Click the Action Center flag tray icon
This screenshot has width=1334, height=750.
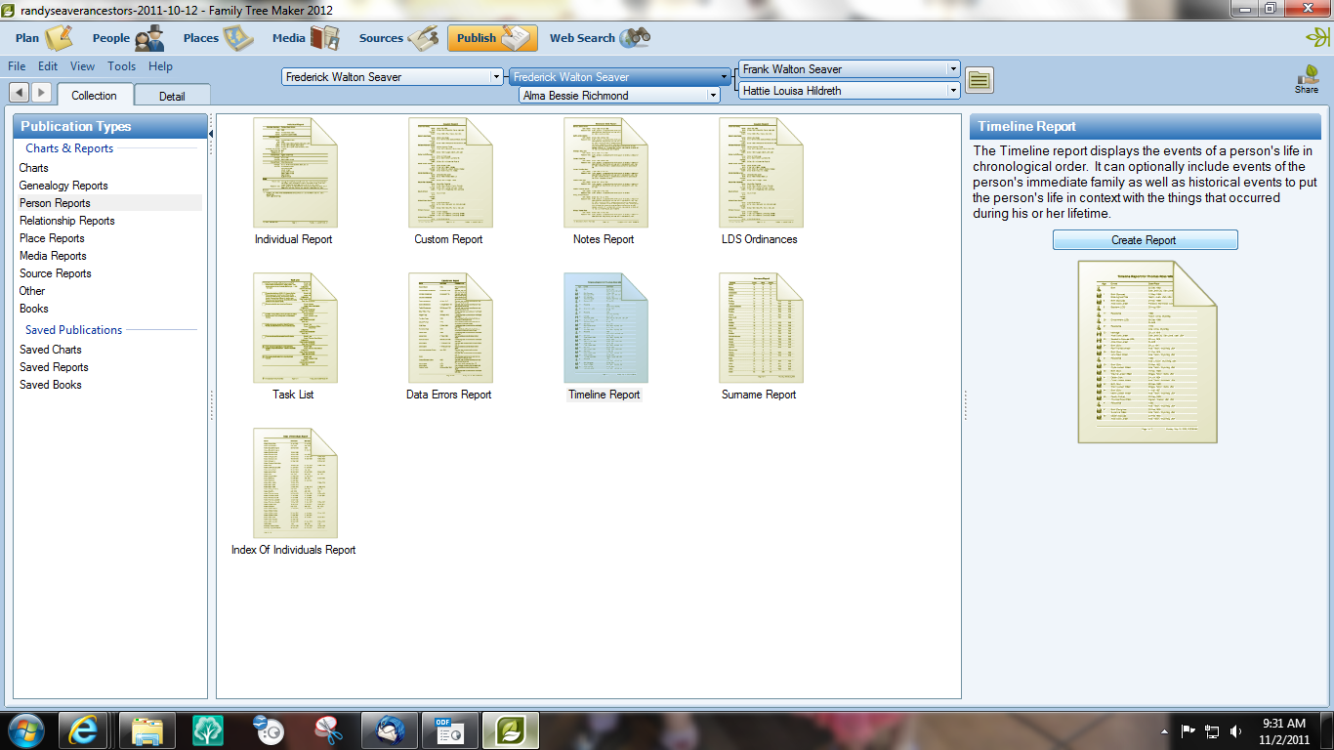pos(1188,730)
